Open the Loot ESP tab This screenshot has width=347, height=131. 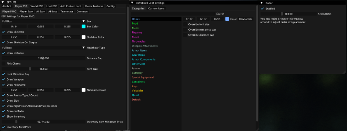click(x=51, y=6)
